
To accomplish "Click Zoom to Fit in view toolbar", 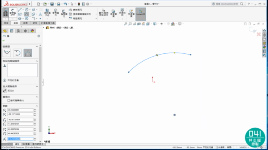I will click(x=126, y=24).
